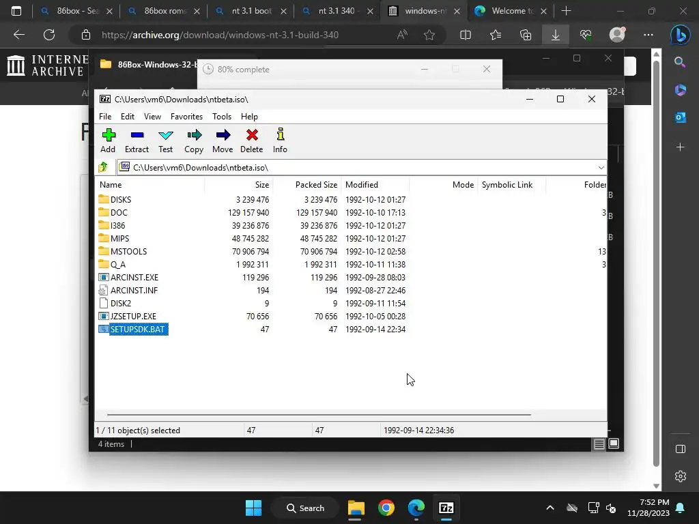699x524 pixels.
Task: Toggle the Edge split screen icon
Action: (466, 35)
